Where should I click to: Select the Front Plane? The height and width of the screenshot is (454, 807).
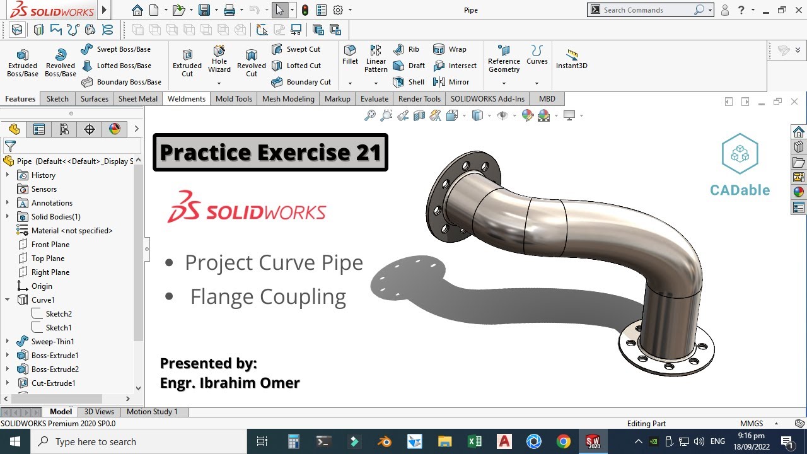[x=44, y=245]
